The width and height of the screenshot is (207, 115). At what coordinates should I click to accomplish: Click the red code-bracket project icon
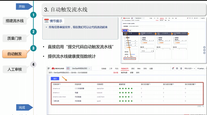(68, 68)
